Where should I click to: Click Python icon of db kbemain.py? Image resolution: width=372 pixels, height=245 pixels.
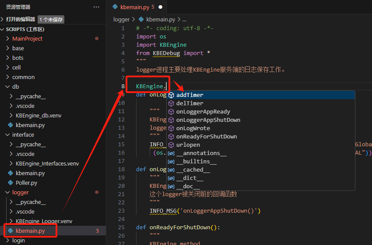click(x=11, y=125)
